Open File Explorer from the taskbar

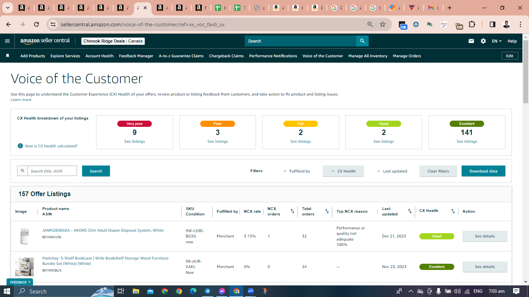coord(136,291)
